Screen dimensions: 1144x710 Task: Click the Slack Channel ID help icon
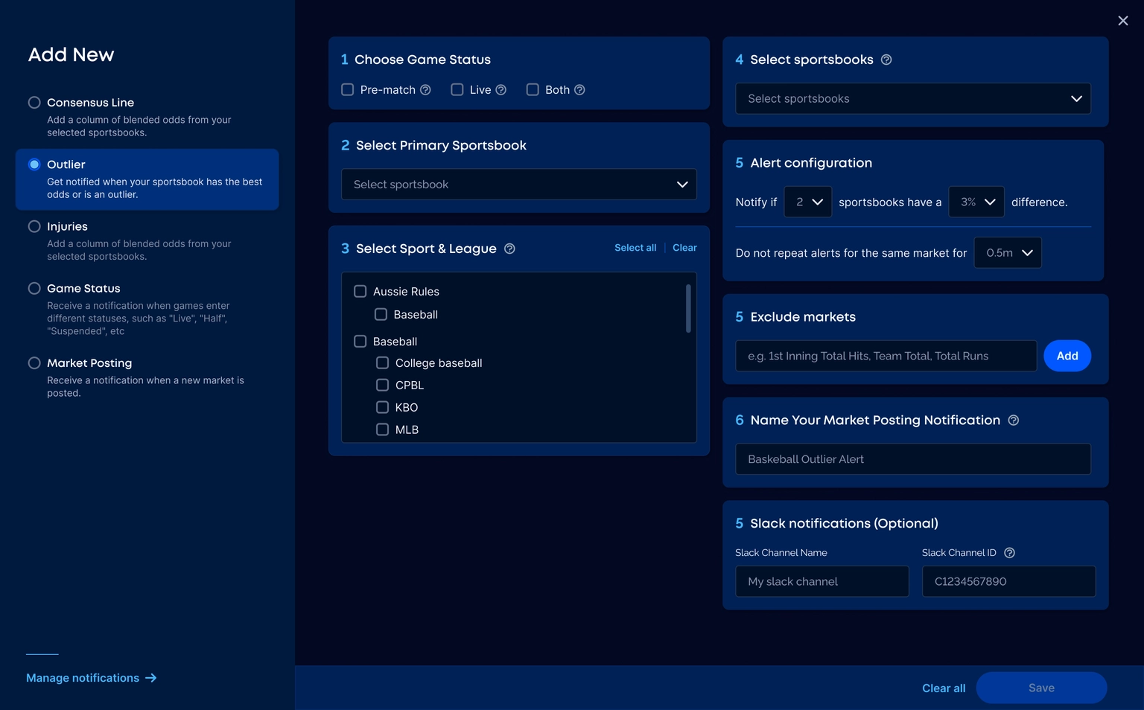tap(1009, 553)
